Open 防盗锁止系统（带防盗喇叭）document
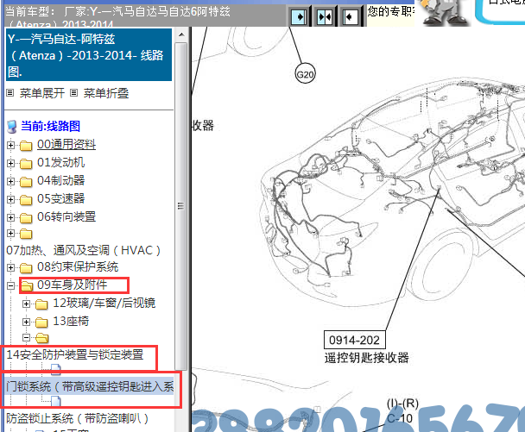Image resolution: width=525 pixels, height=432 pixels. pos(78,418)
